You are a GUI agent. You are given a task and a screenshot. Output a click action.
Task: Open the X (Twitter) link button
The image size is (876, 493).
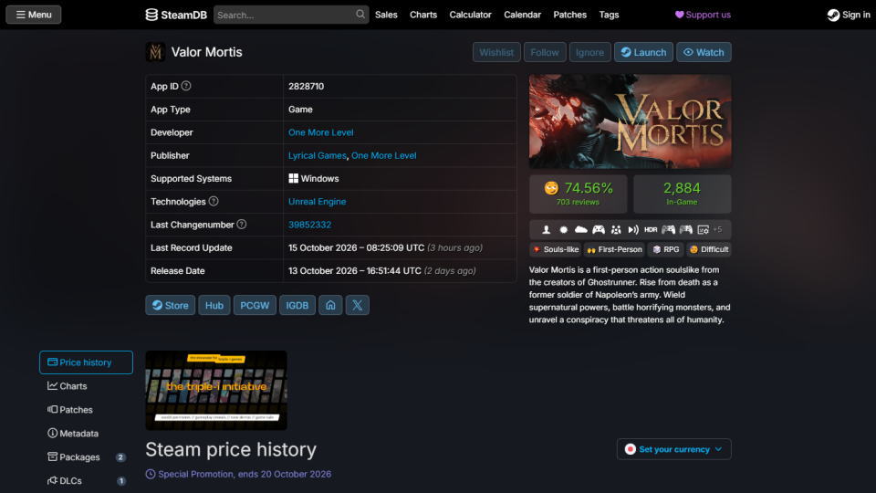357,305
